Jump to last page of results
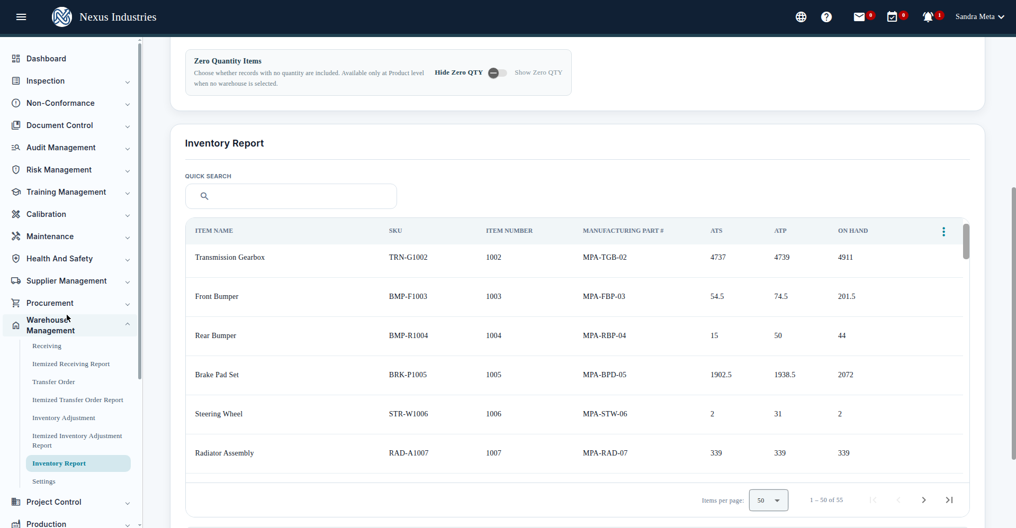Screen dimensions: 1016x528 tap(949, 500)
